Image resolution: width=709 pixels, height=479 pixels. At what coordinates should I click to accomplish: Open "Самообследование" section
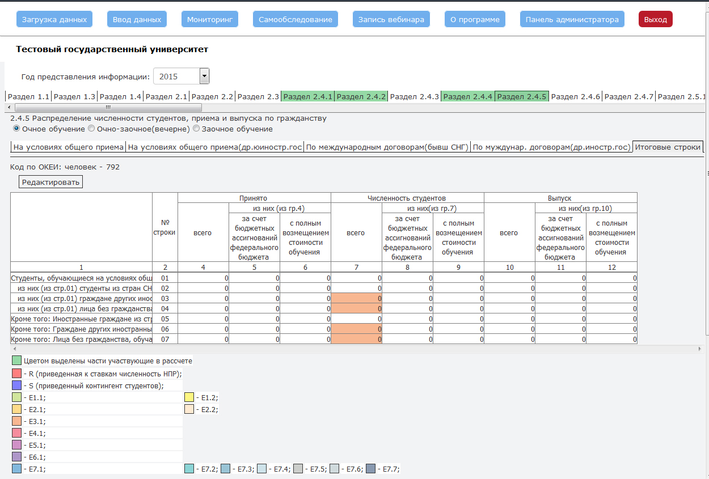(296, 19)
